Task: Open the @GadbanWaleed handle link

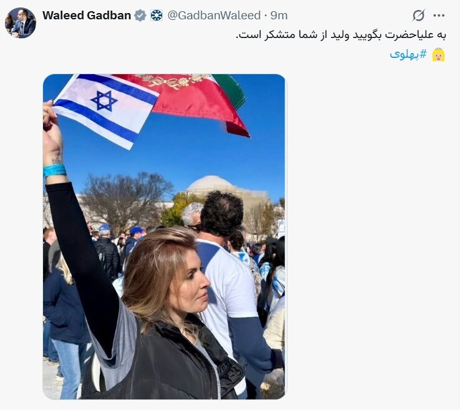Action: 214,16
